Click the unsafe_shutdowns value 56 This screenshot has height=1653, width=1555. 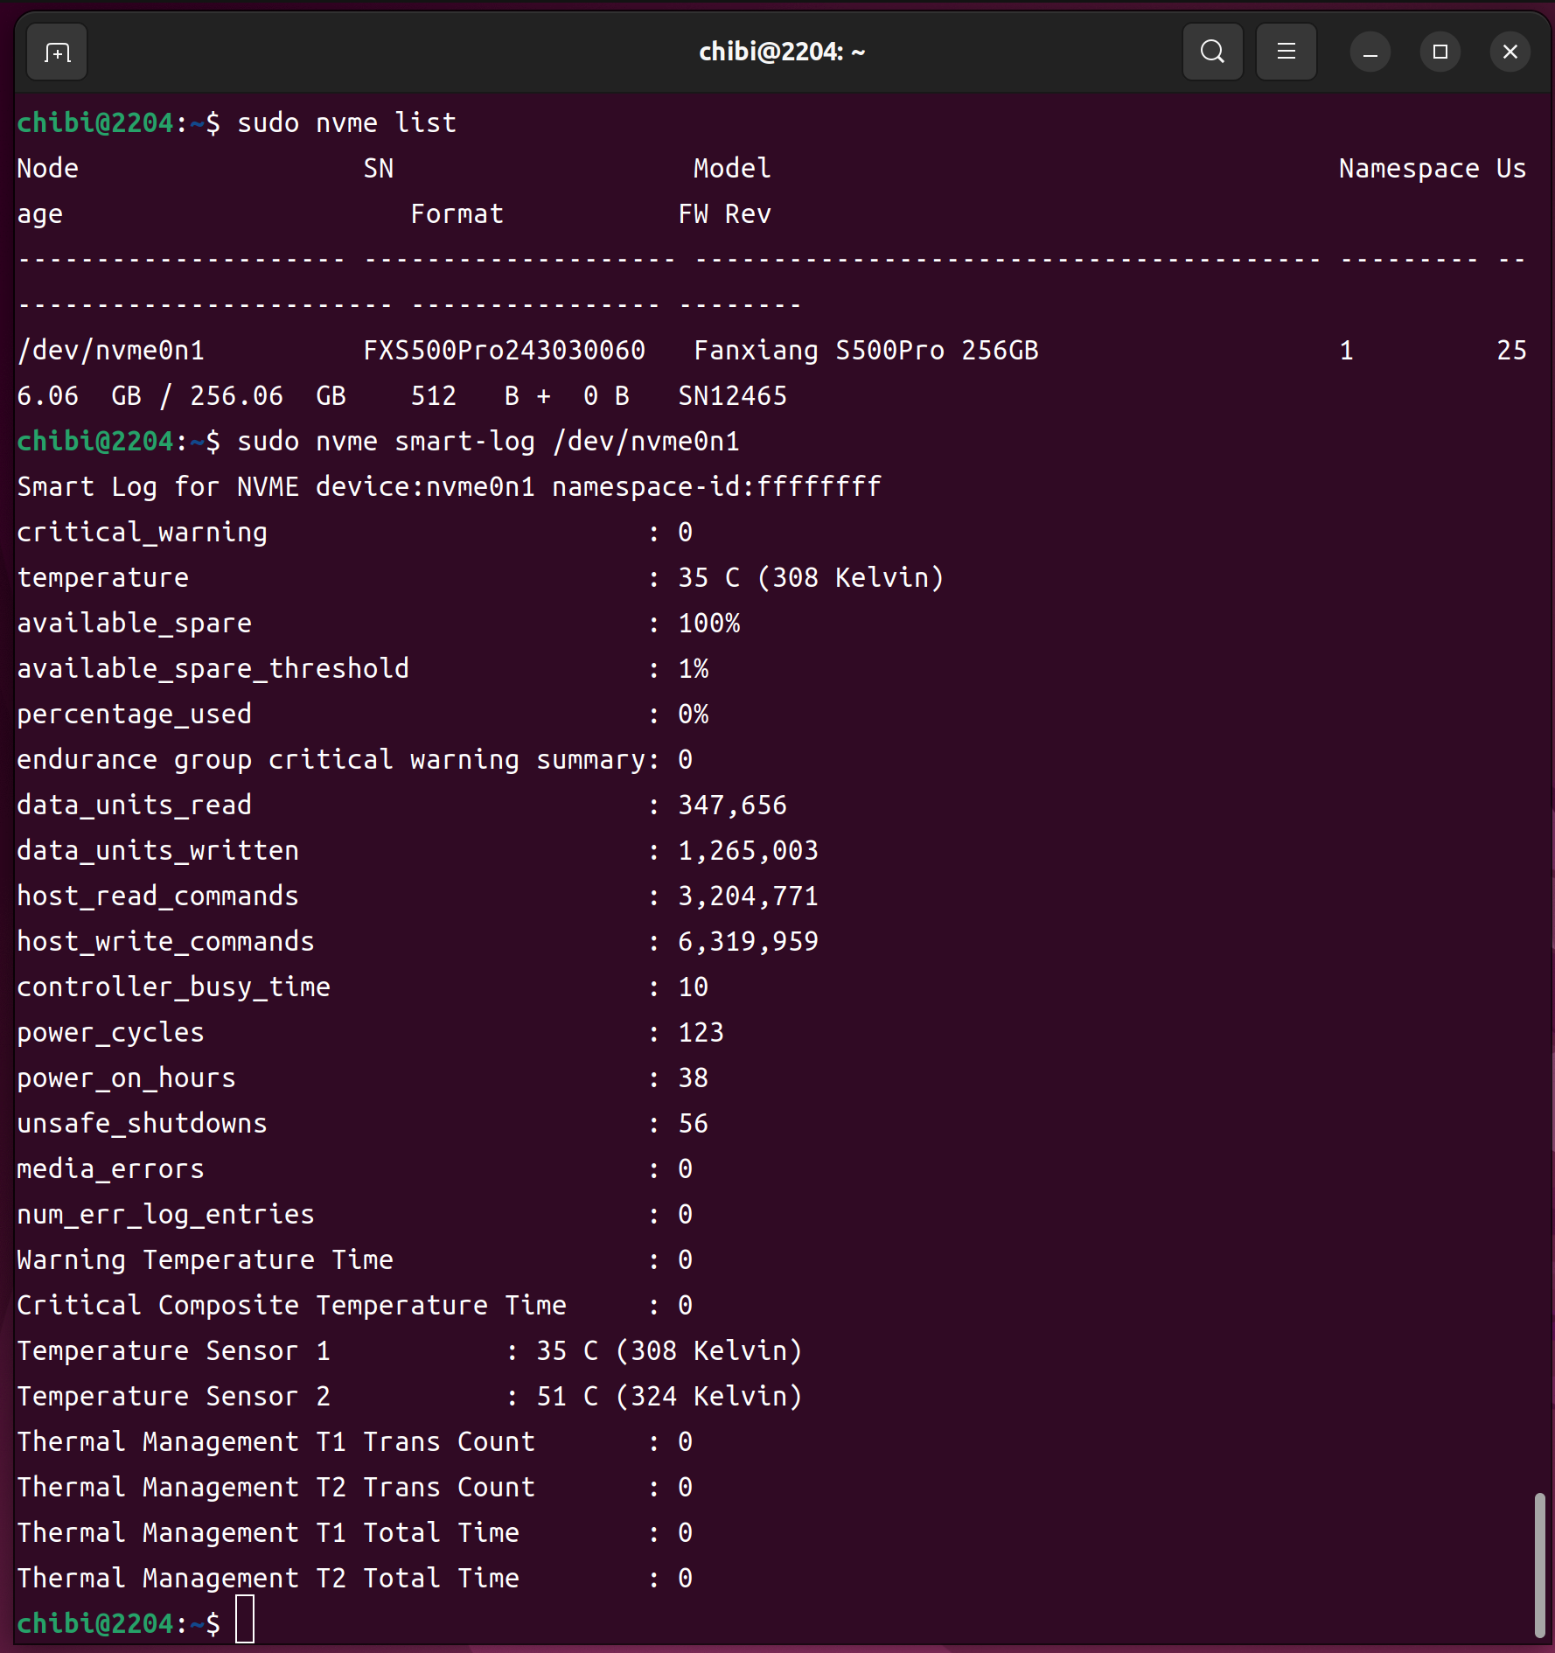pos(693,1124)
